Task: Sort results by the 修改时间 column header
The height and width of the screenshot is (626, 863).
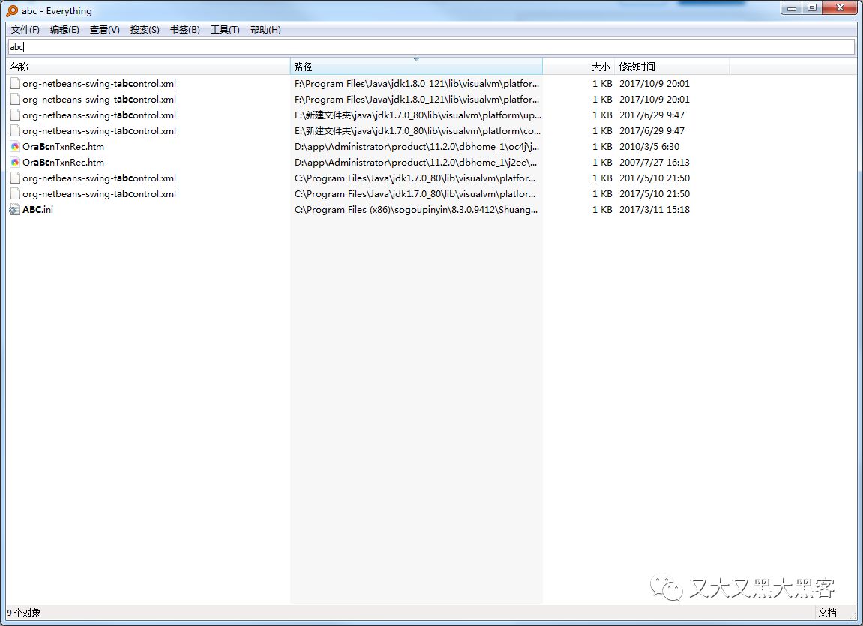Action: (x=672, y=67)
